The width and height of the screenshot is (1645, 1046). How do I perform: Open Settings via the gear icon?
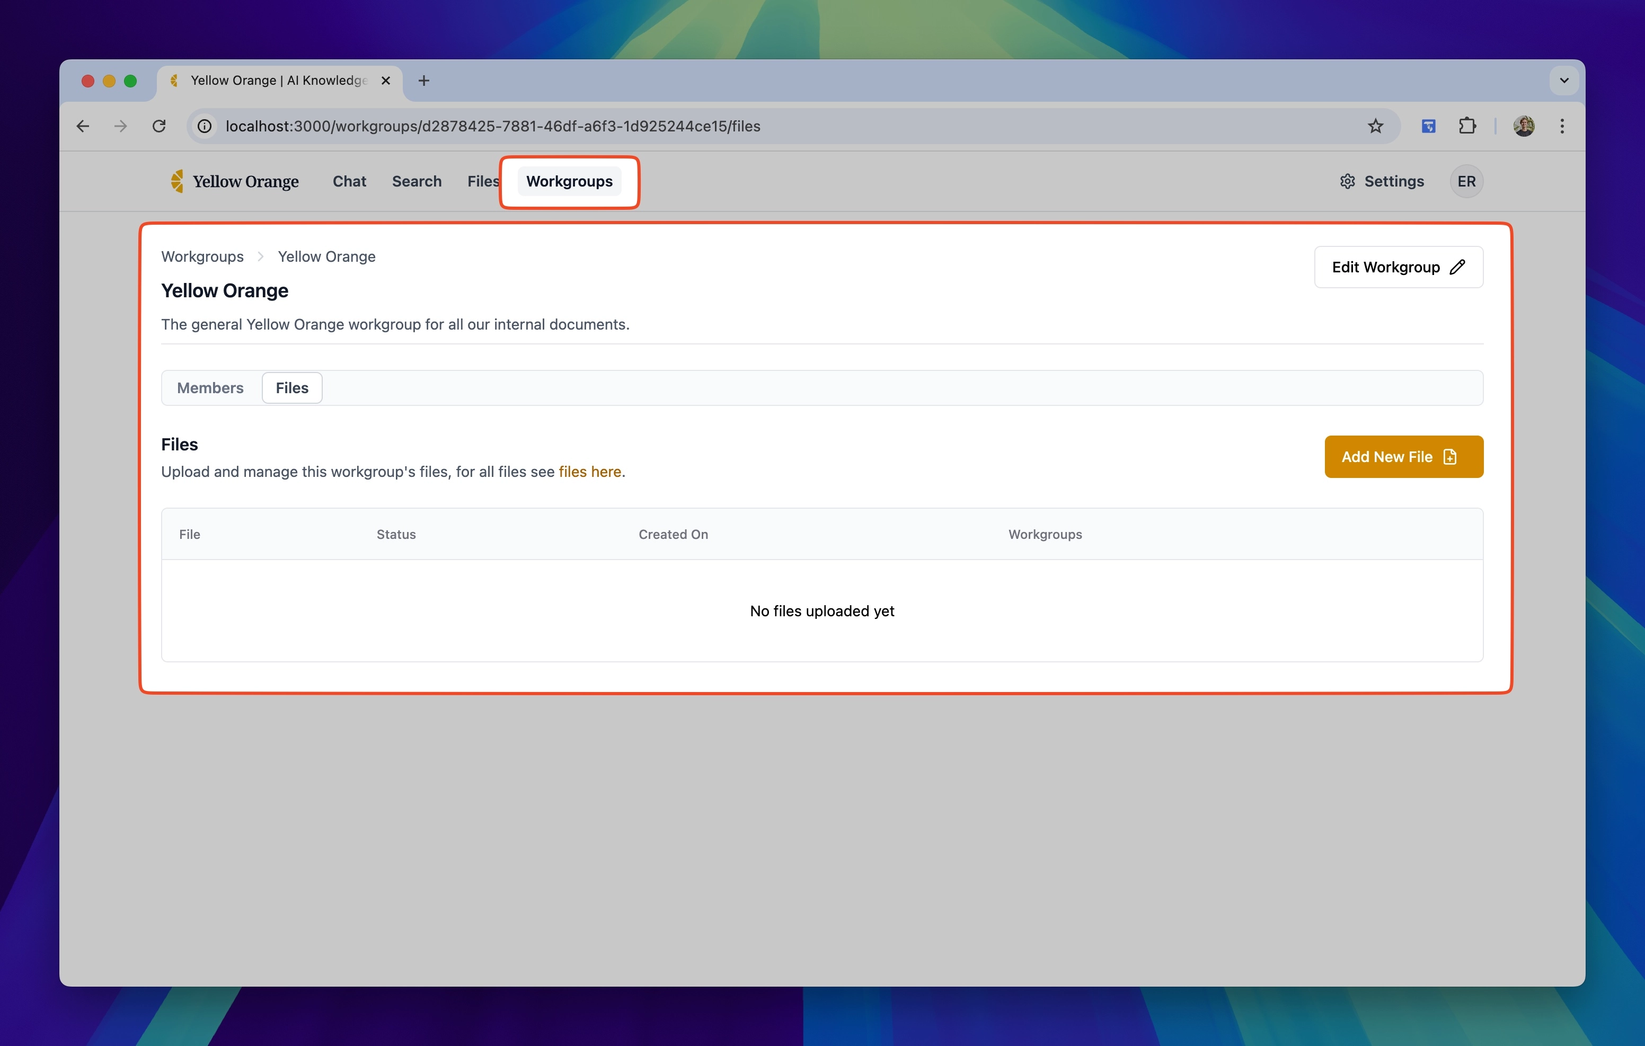click(1347, 181)
